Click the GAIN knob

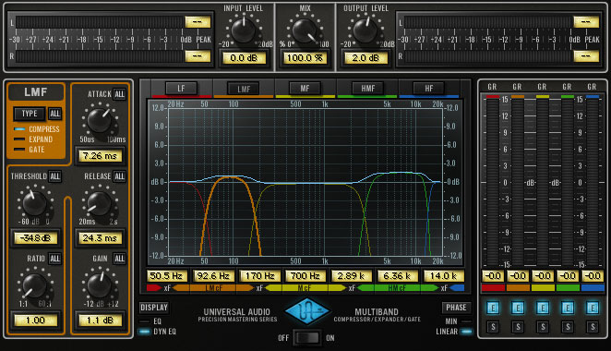pyautogui.click(x=99, y=285)
